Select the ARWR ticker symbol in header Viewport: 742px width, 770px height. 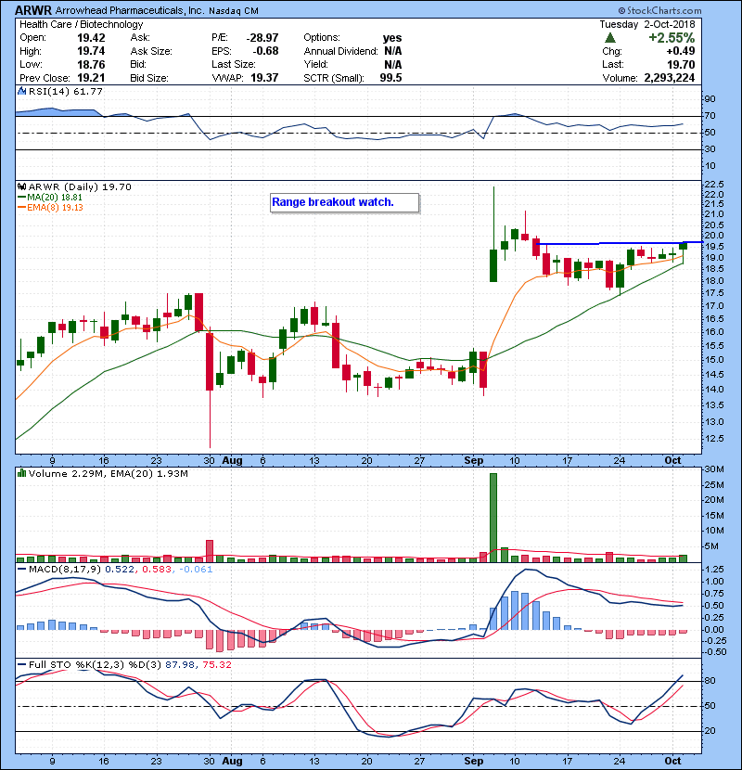click(x=33, y=10)
